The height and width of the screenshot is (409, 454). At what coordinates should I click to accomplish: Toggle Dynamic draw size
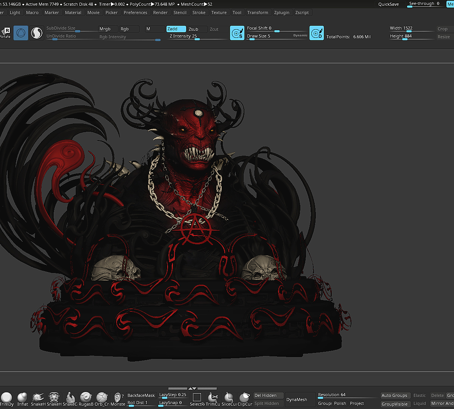click(300, 35)
